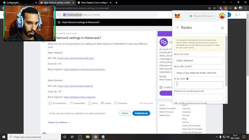Viewport: 249px width, 140px height.
Task: Open the explorer-mainnet.maticvigil.com link
Action: (84, 69)
